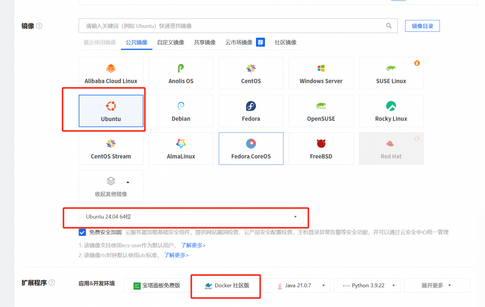
Task: Select 宝塔面板免费版 extension
Action: point(157,285)
